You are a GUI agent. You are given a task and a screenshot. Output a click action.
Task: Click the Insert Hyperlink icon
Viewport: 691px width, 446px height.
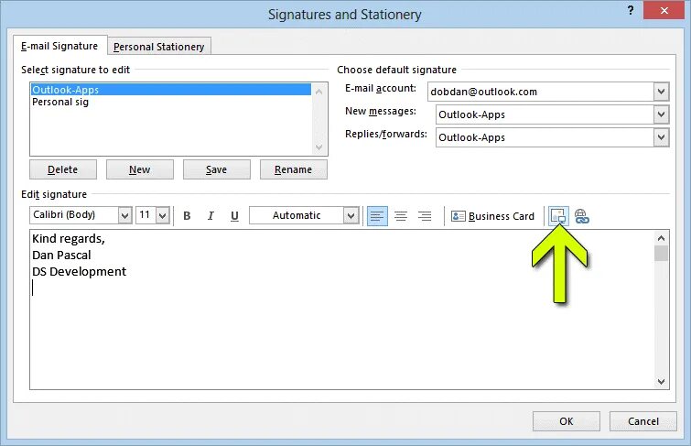click(582, 216)
